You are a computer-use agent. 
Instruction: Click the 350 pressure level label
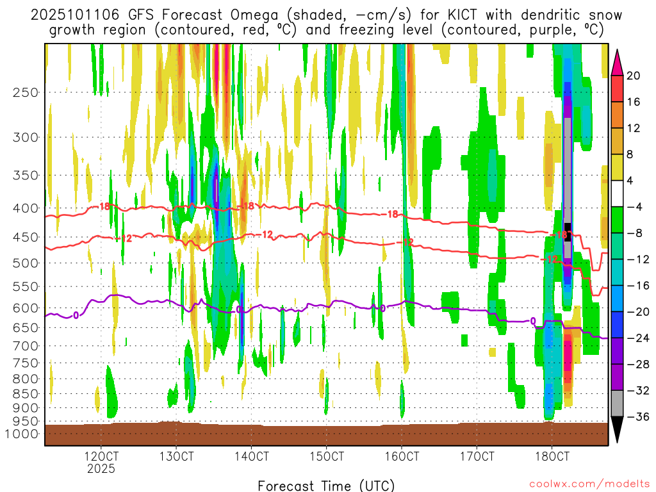coord(26,175)
